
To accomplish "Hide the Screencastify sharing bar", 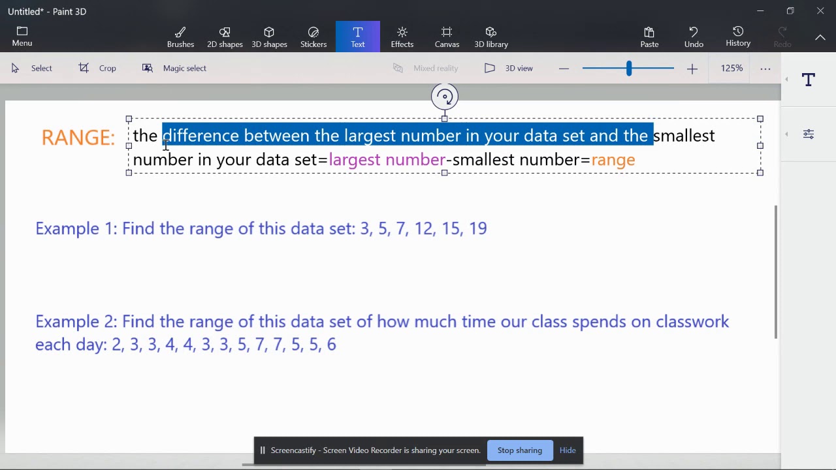I will tap(568, 450).
